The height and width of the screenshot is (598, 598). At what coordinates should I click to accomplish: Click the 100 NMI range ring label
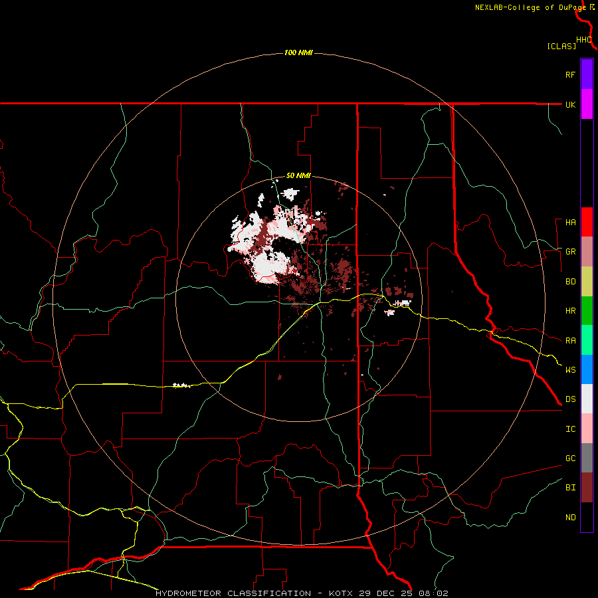tap(298, 52)
